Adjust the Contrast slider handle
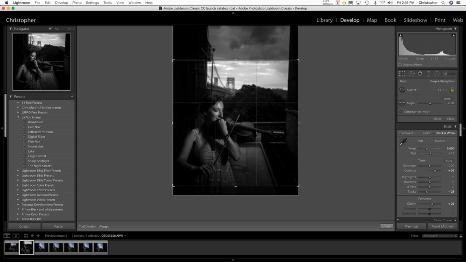466x262 pixels. click(435, 171)
